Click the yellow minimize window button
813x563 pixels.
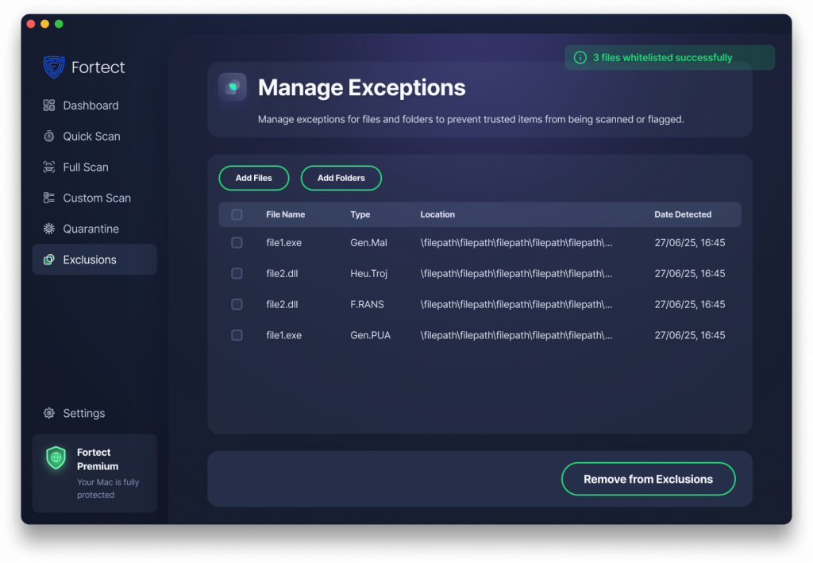[45, 24]
